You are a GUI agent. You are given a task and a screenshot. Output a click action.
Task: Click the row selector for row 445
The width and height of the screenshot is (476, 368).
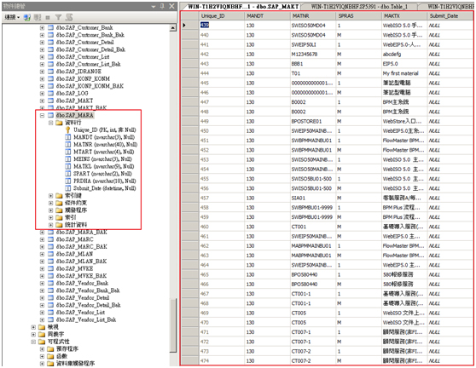[190, 83]
